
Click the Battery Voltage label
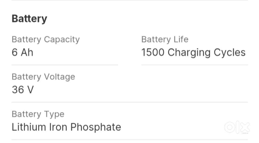(x=43, y=77)
